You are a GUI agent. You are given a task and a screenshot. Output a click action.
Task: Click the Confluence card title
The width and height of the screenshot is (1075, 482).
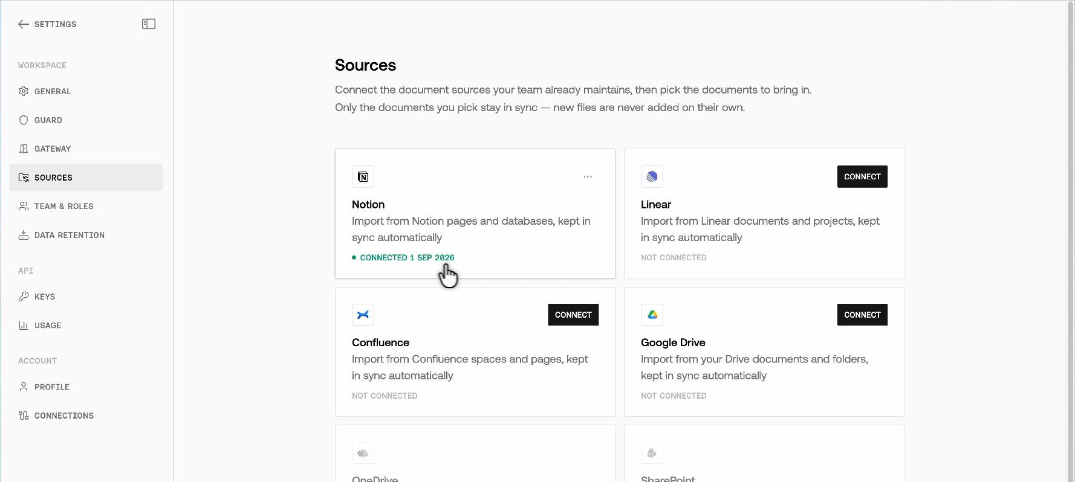[380, 342]
